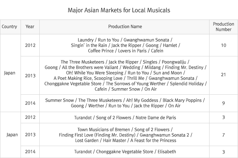Select the cell starting with Summer Snow / The Three Musketeers
The height and width of the screenshot is (158, 238).
pyautogui.click(x=125, y=103)
